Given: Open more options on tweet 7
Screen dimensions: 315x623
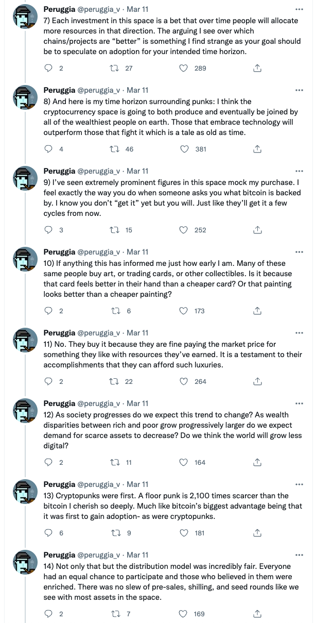Looking at the screenshot, I should [x=299, y=9].
